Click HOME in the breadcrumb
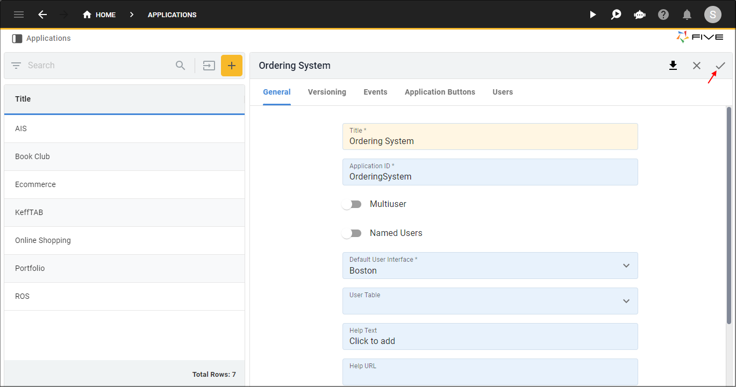Image resolution: width=736 pixels, height=387 pixels. point(105,15)
